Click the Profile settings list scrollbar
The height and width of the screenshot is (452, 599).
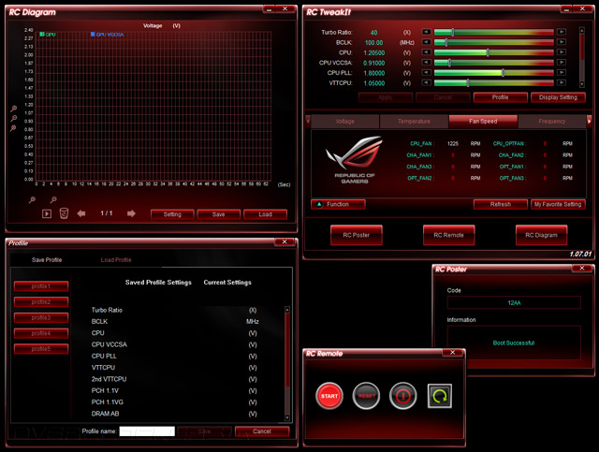click(x=287, y=363)
